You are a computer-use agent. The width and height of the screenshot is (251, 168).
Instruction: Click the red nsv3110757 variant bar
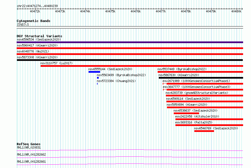[142, 66]
